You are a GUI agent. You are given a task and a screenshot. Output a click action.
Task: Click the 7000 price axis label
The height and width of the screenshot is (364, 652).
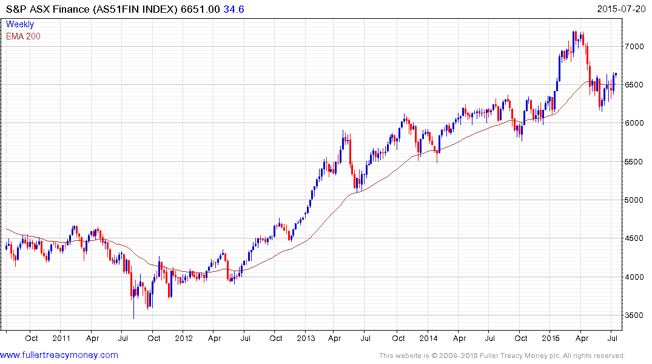point(634,46)
